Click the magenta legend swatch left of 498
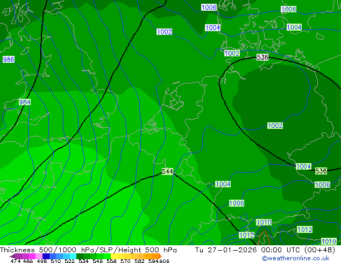The width and height of the screenshot is (341, 263). (32, 256)
